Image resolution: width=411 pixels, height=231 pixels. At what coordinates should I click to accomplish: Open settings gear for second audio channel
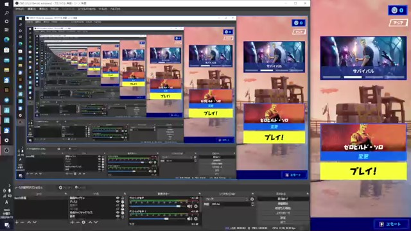point(195,219)
